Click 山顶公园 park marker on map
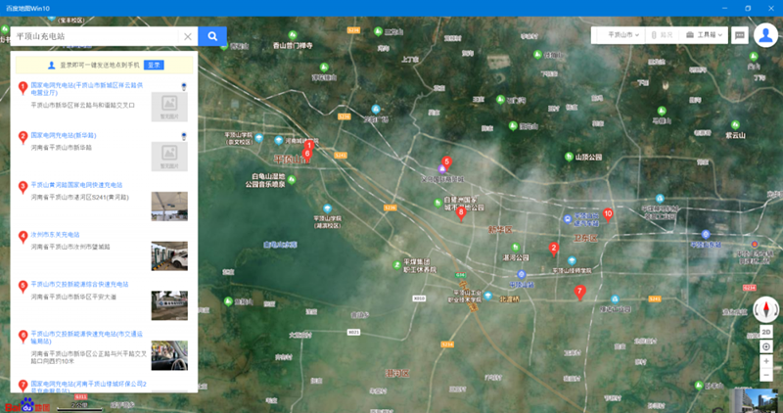This screenshot has height=413, width=783. tap(569, 157)
